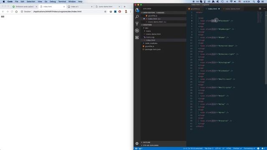Click the Split Editor icon

pyautogui.click(x=260, y=9)
